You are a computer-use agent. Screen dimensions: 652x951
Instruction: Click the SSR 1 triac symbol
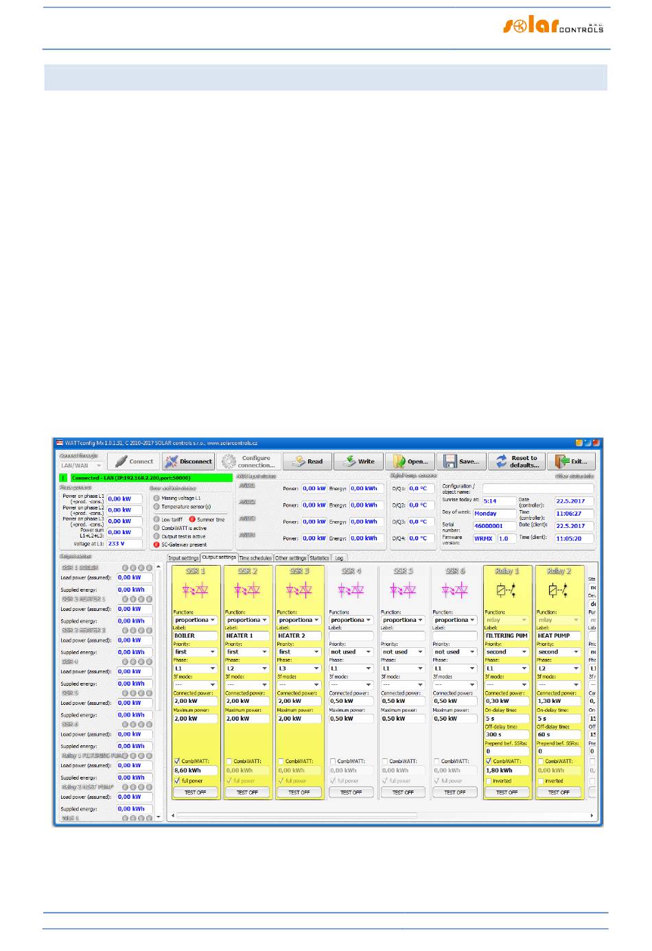(x=196, y=590)
